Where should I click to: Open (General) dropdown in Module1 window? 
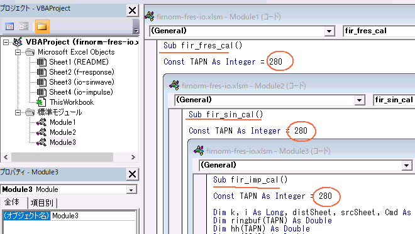click(329, 31)
